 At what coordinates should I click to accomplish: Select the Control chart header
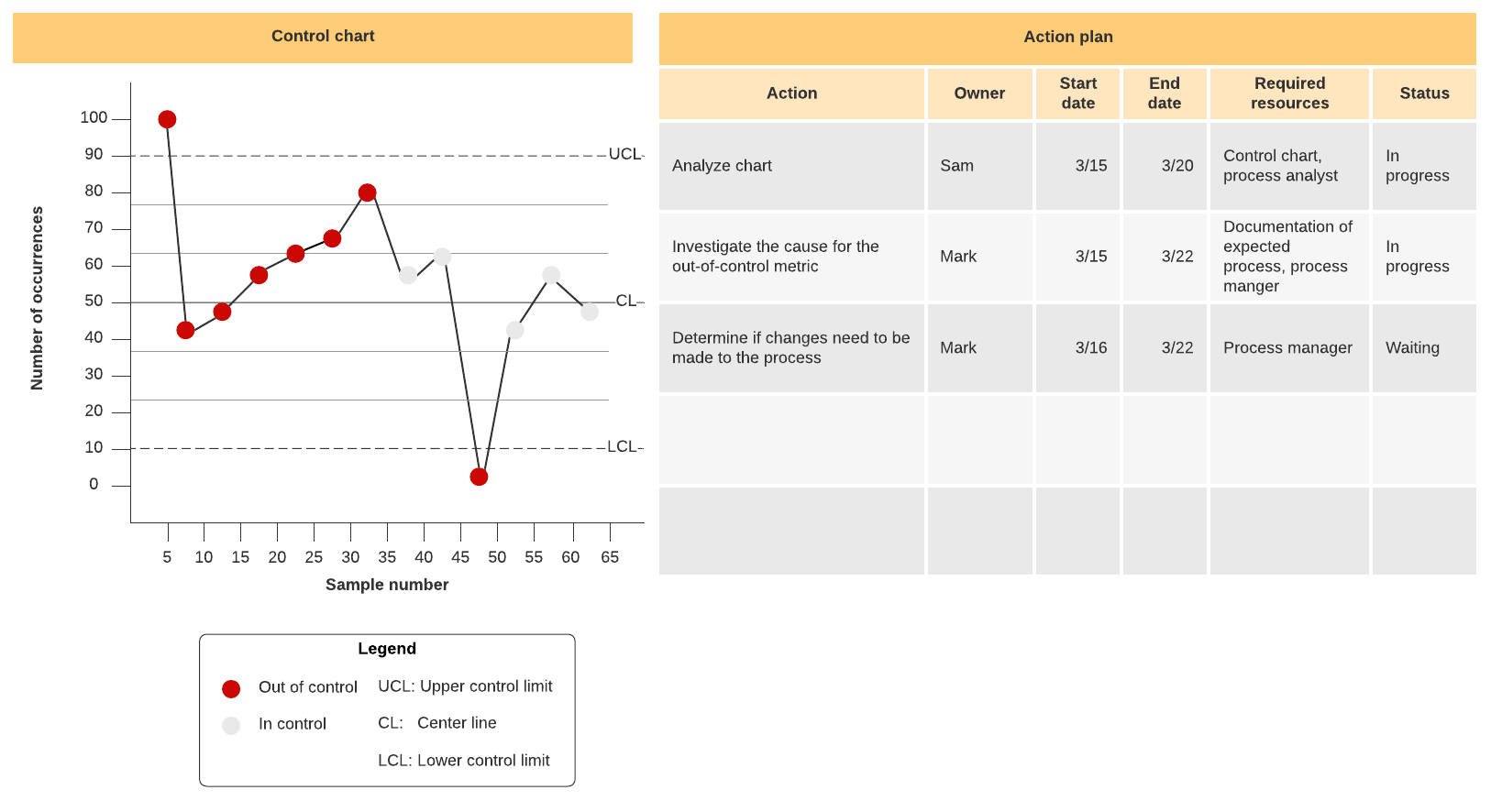323,37
